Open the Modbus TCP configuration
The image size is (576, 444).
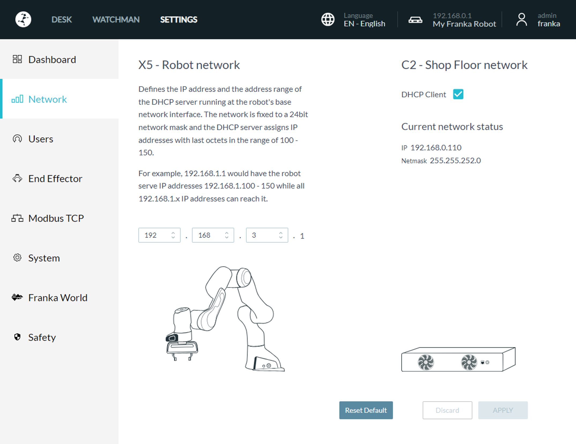[55, 218]
